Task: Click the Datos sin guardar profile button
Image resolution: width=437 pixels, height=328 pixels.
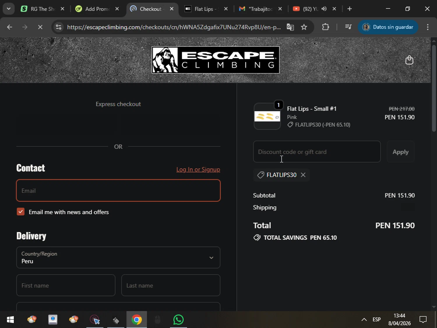Action: click(388, 27)
